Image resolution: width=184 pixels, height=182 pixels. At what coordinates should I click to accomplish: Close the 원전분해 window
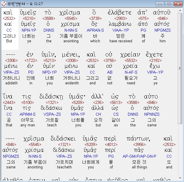click(x=178, y=4)
